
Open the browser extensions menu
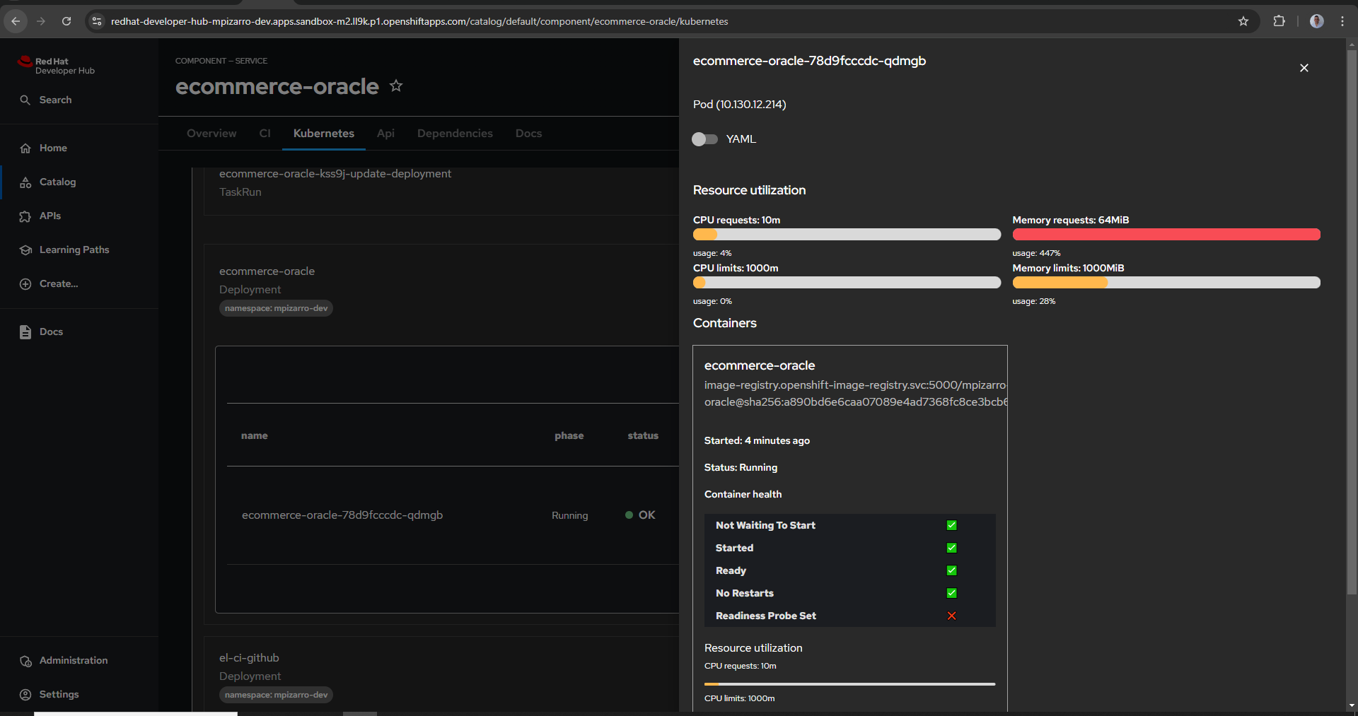1279,21
